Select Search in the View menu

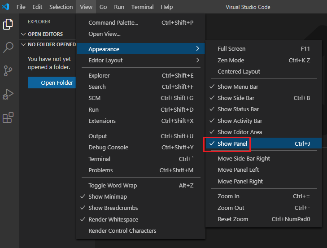point(141,87)
